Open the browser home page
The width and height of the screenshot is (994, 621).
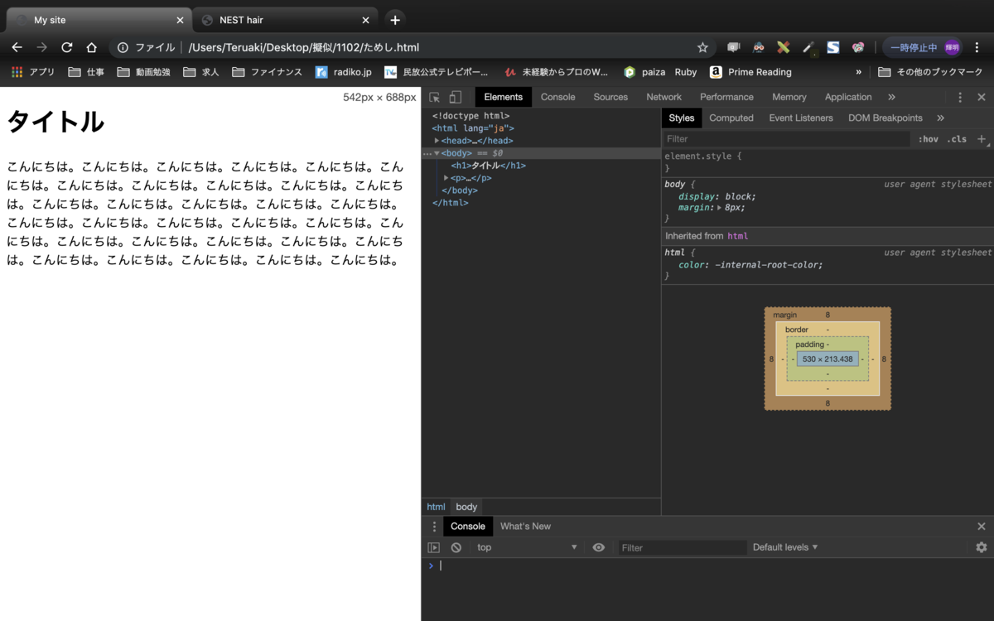92,47
